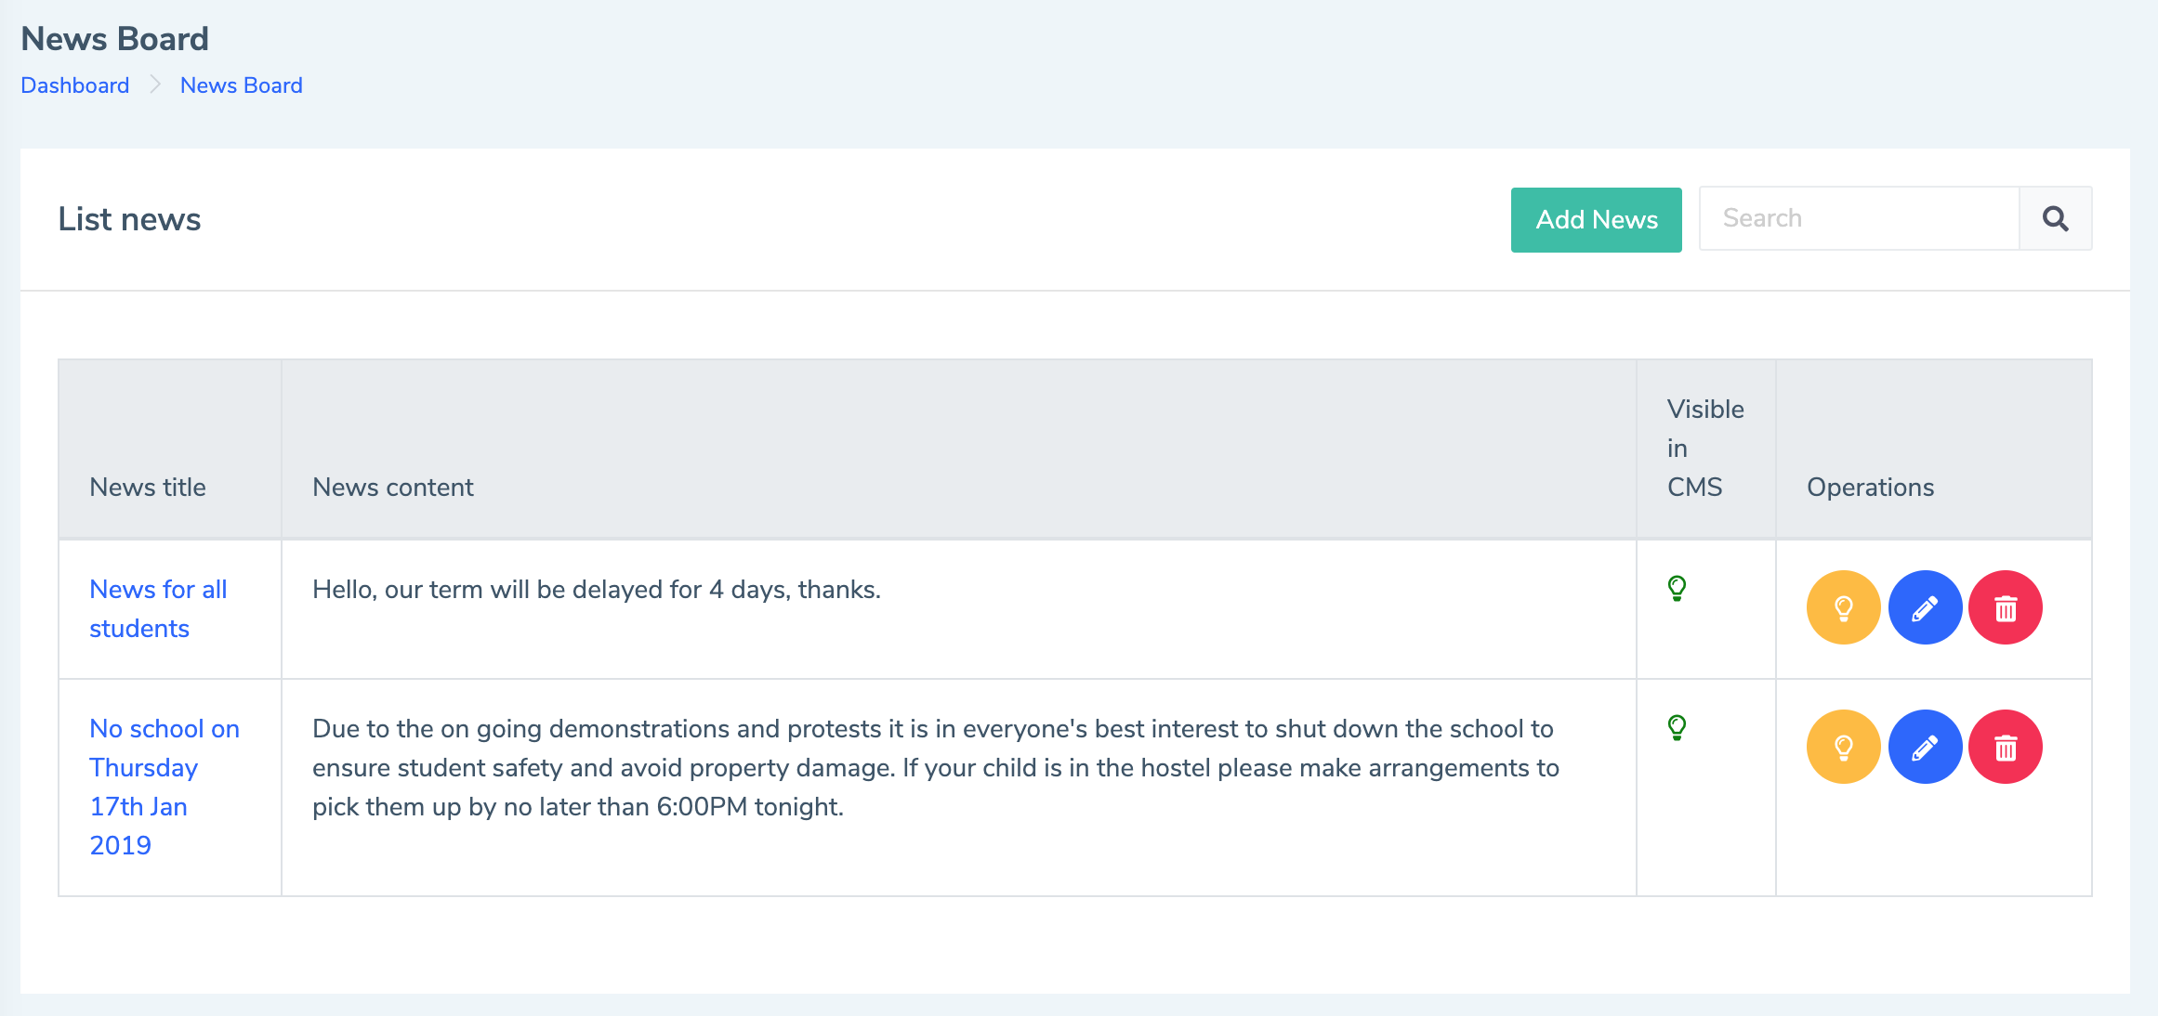Open No school on Thursday 17th Jan link
Screen dimensions: 2158x1016
(164, 787)
